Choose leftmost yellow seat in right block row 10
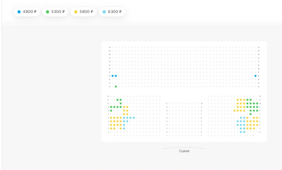282x170 pixels. 238,103
